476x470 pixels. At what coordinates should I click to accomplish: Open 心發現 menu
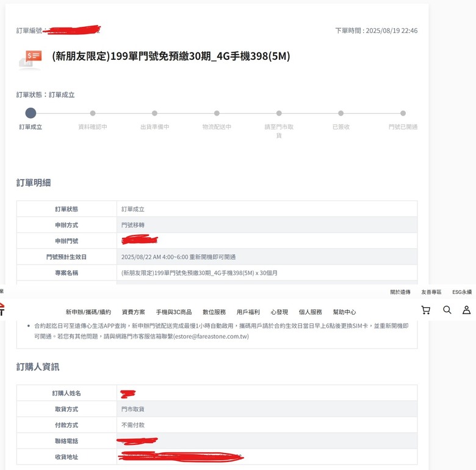pos(279,312)
